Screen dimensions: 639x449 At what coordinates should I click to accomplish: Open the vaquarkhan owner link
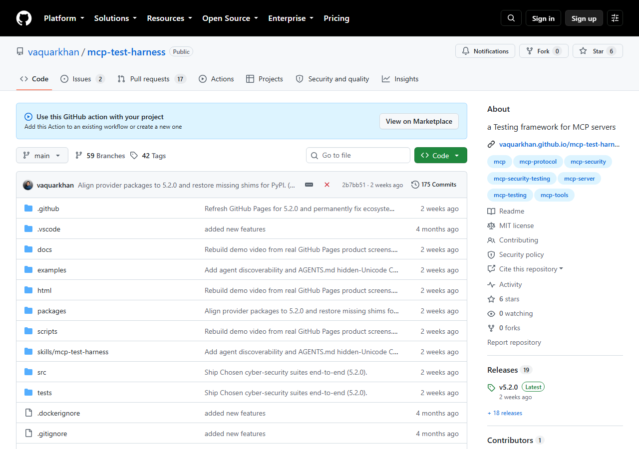point(53,52)
